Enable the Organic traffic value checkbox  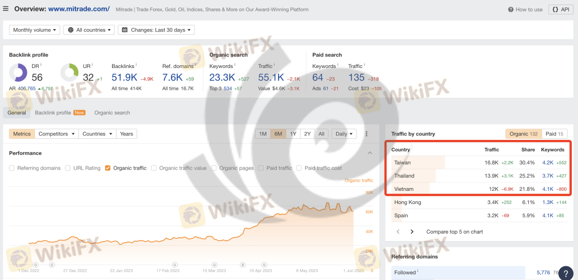[x=154, y=168]
